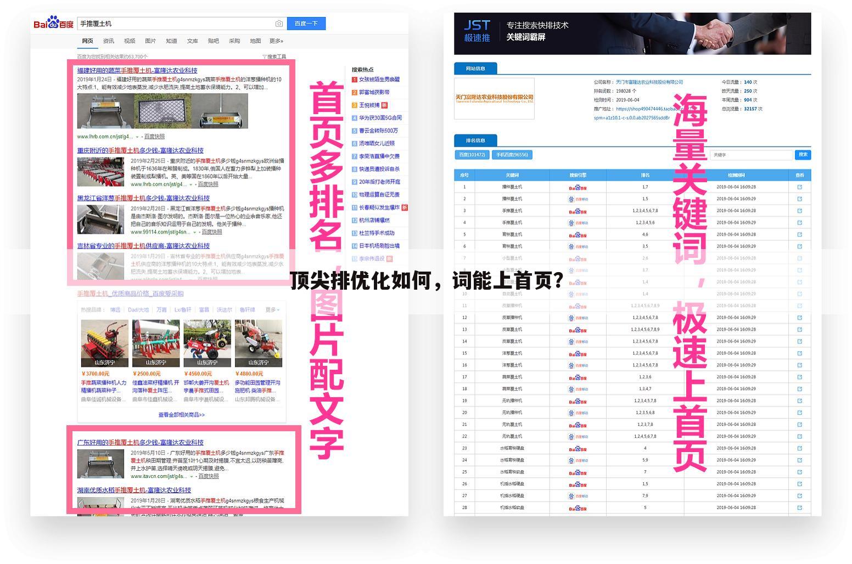Click the blue 搜索 button in JST panel

[803, 155]
